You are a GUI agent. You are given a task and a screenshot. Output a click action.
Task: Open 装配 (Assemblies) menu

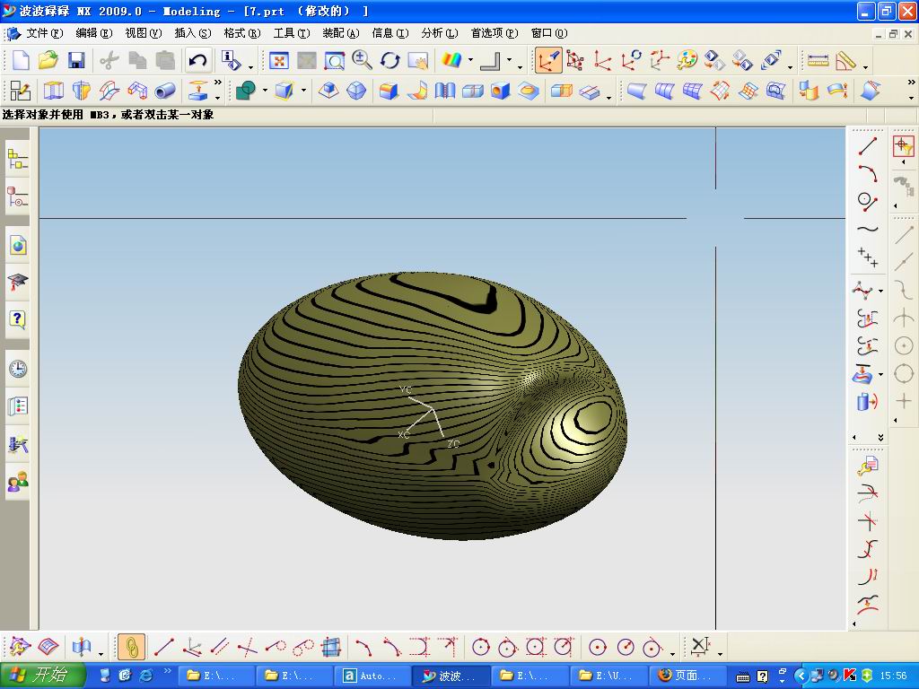(x=340, y=33)
